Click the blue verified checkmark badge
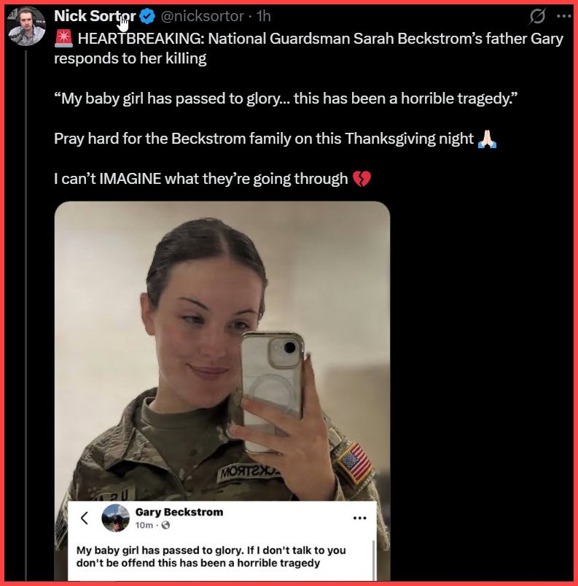Image resolution: width=578 pixels, height=586 pixels. (147, 17)
